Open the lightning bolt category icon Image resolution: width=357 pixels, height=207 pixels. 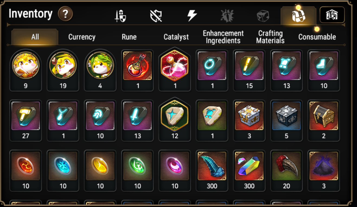[x=192, y=16]
